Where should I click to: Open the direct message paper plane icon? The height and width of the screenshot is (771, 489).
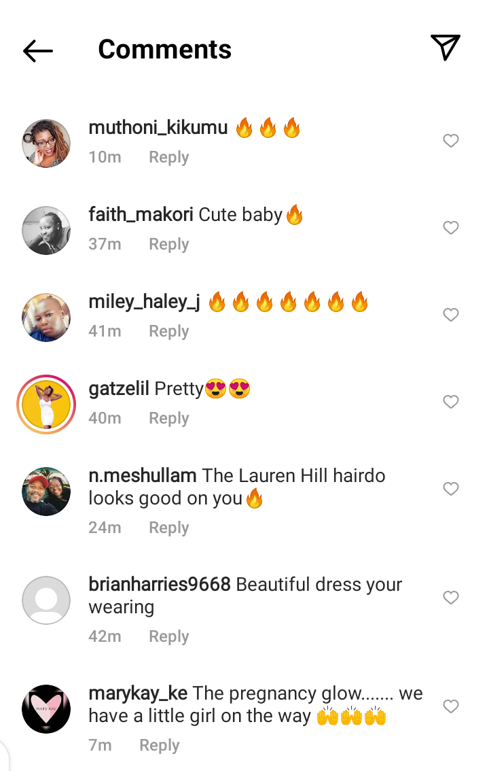(446, 48)
